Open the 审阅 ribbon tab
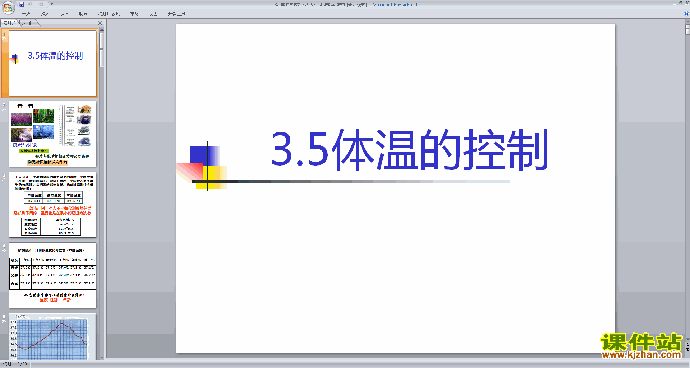690x368 pixels. coord(134,14)
